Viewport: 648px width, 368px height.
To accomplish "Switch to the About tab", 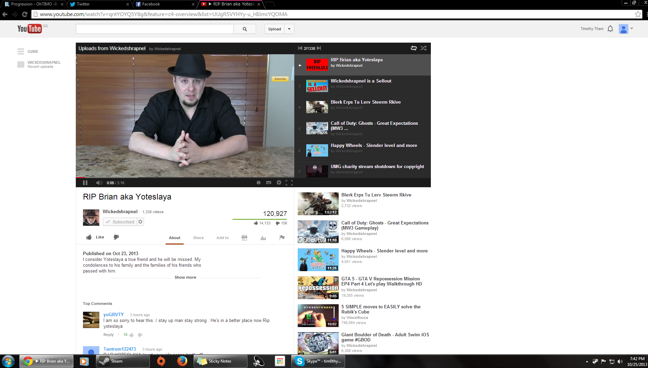I will (x=174, y=238).
